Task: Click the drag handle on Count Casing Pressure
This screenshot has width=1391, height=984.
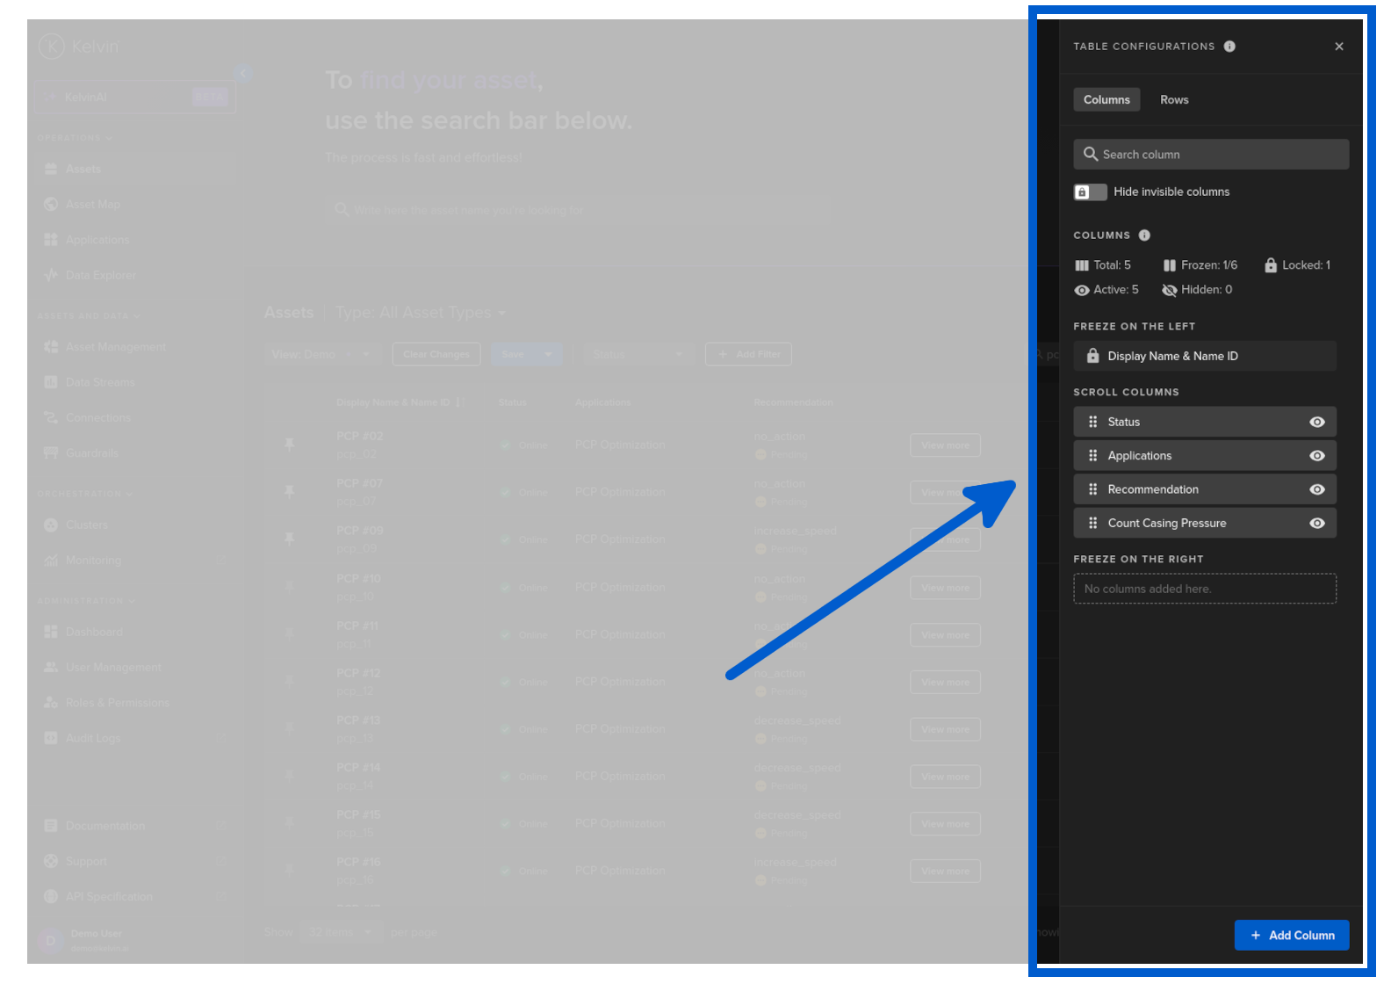Action: click(x=1092, y=523)
